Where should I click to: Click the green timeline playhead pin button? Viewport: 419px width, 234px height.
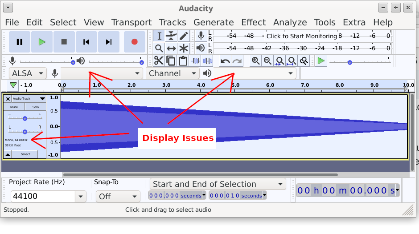point(13,85)
